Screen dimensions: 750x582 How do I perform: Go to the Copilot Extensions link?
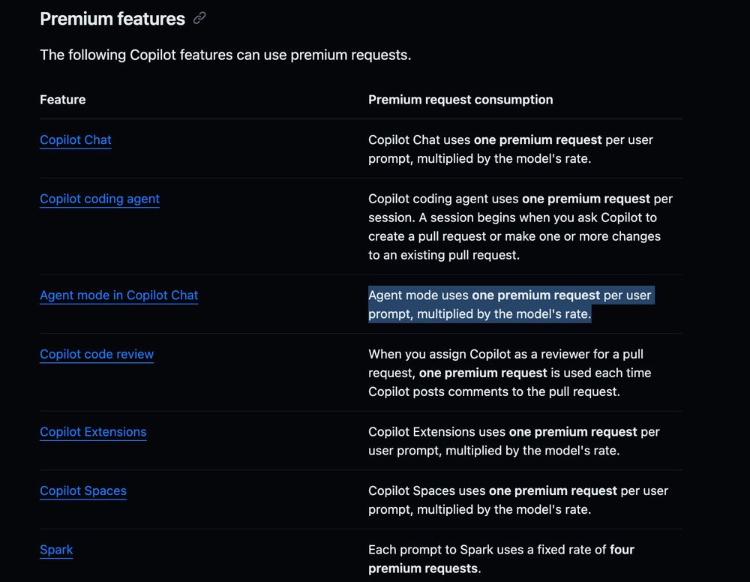[x=93, y=432]
